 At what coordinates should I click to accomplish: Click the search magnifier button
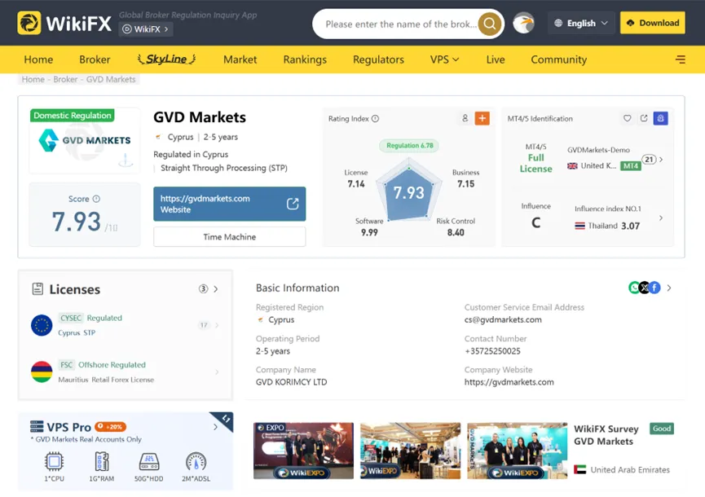click(x=489, y=24)
